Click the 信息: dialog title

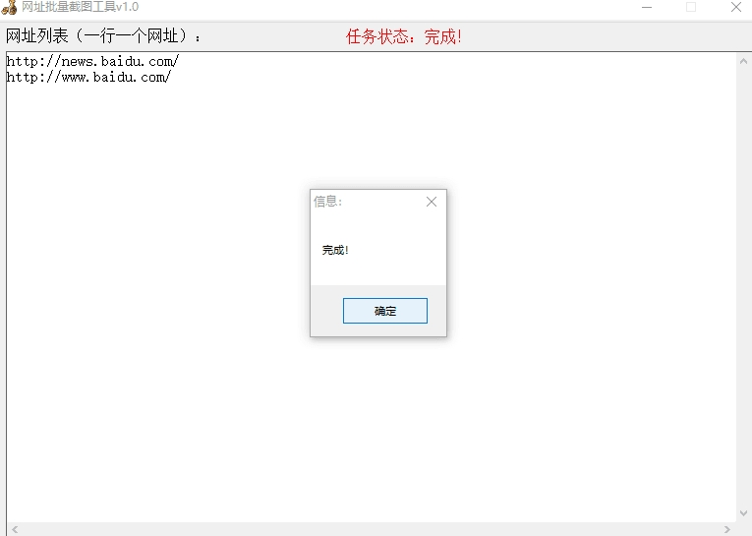tap(328, 202)
